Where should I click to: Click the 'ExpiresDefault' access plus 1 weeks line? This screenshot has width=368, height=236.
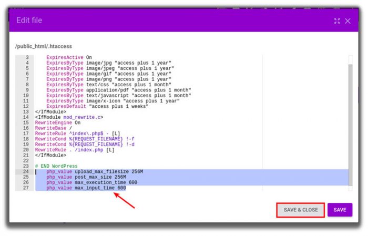point(97,106)
